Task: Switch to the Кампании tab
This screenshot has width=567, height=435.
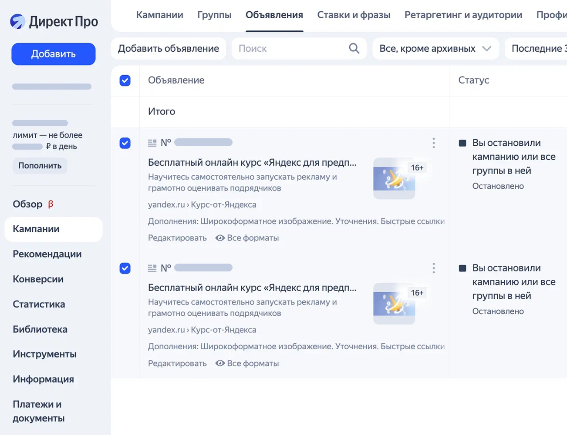Action: tap(160, 15)
